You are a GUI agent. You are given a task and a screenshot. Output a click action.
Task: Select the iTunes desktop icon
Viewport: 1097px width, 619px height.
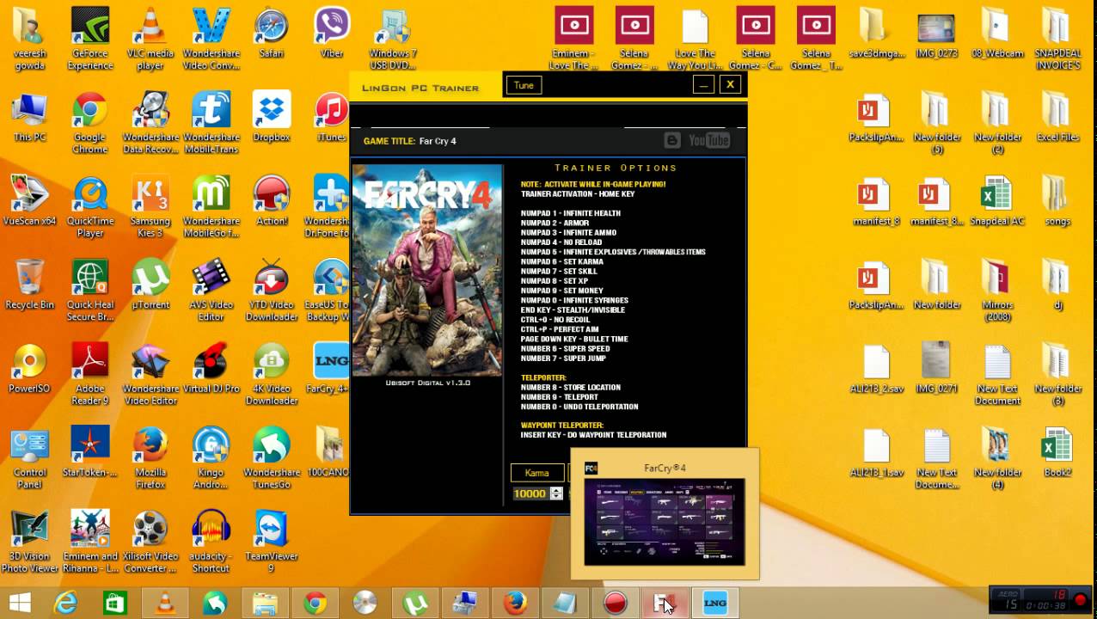331,117
